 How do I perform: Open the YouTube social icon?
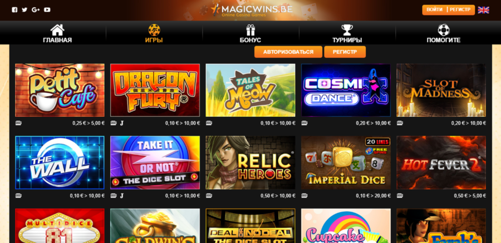click(x=47, y=10)
